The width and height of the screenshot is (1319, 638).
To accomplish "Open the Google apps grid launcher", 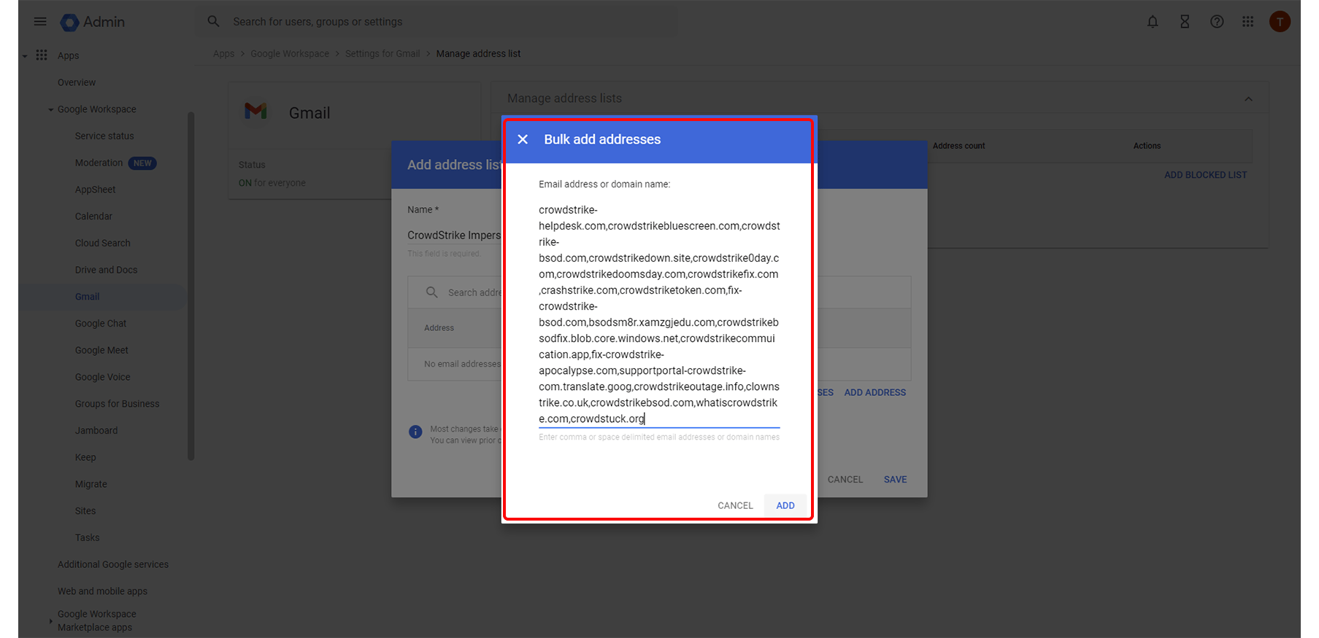I will tap(1248, 22).
